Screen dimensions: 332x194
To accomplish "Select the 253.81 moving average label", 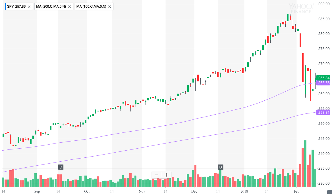I will coord(323,112).
